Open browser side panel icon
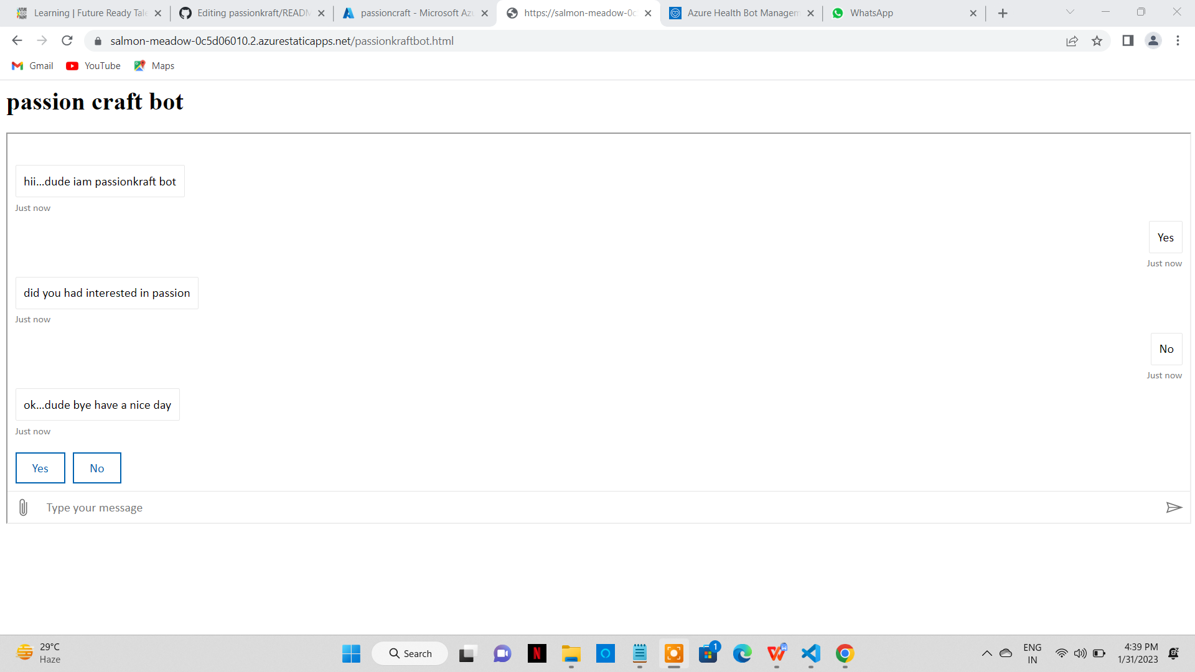The width and height of the screenshot is (1195, 672). (1128, 41)
